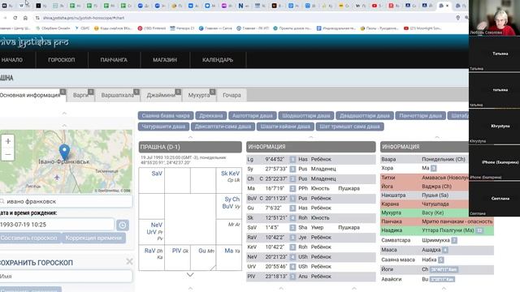Viewport: 520px width, 292px height.
Task: Open the Сбербанк Онлайн bookmark
Action: pyautogui.click(x=53, y=28)
